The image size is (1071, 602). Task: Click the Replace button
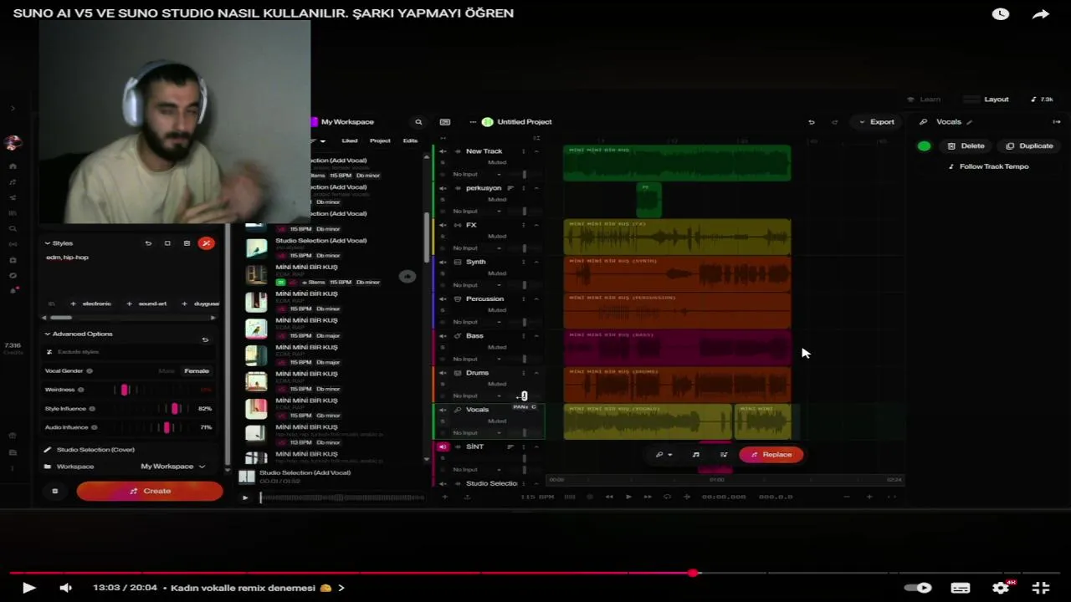(771, 455)
